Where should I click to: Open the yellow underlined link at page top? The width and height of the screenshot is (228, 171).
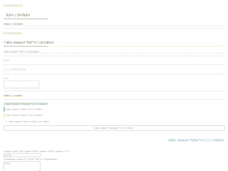coord(13,5)
